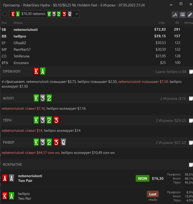Click the ТЁРН section header
193x204 pixels.
tap(7, 120)
